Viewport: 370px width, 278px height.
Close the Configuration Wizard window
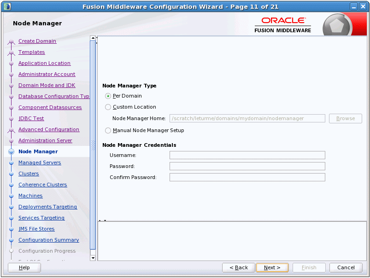(x=363, y=6)
